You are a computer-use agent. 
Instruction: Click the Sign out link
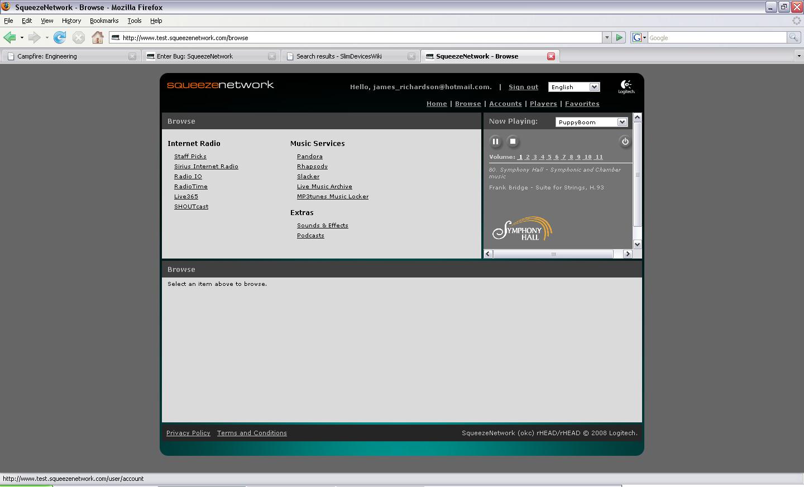pos(523,87)
